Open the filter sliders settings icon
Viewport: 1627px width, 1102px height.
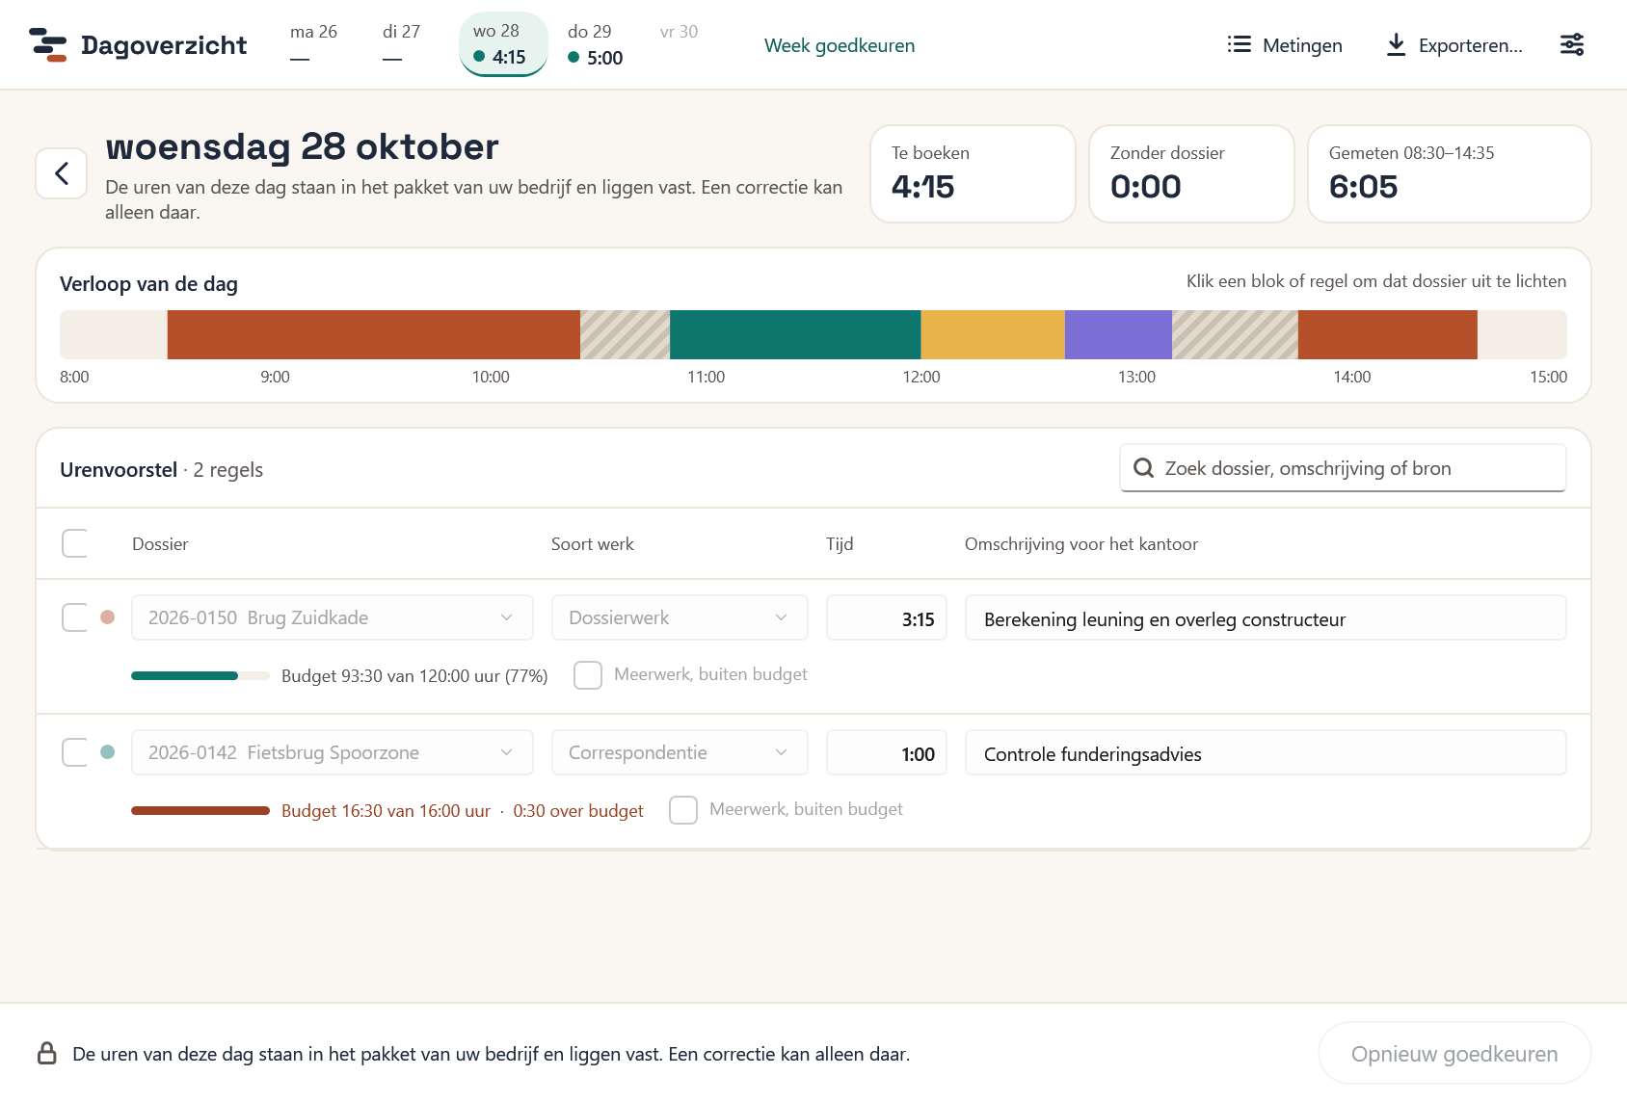pyautogui.click(x=1572, y=44)
